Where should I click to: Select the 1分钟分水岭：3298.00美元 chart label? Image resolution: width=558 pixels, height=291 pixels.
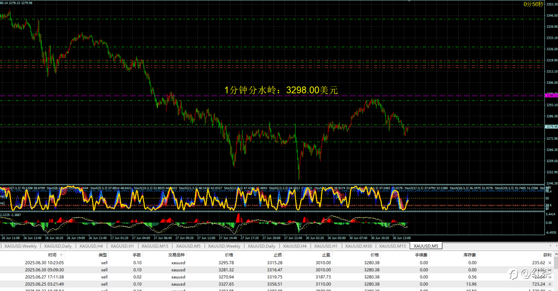tap(281, 90)
